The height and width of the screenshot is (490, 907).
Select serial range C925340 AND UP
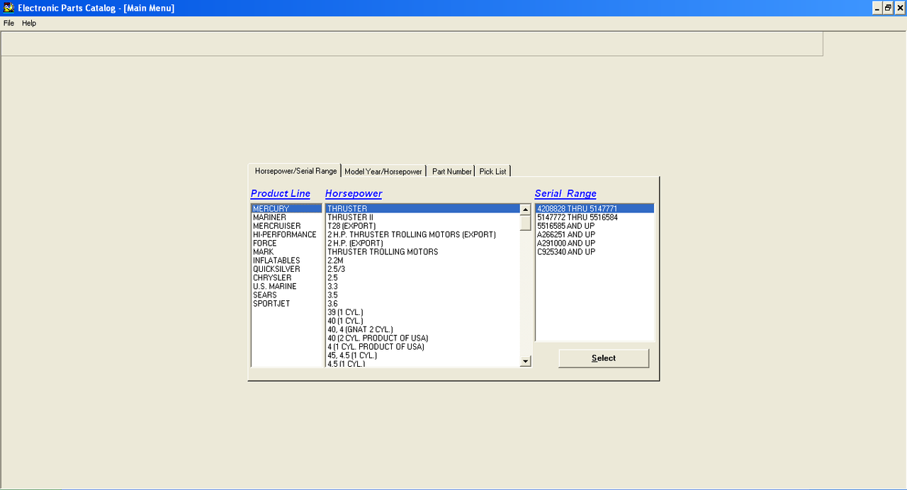(595, 252)
